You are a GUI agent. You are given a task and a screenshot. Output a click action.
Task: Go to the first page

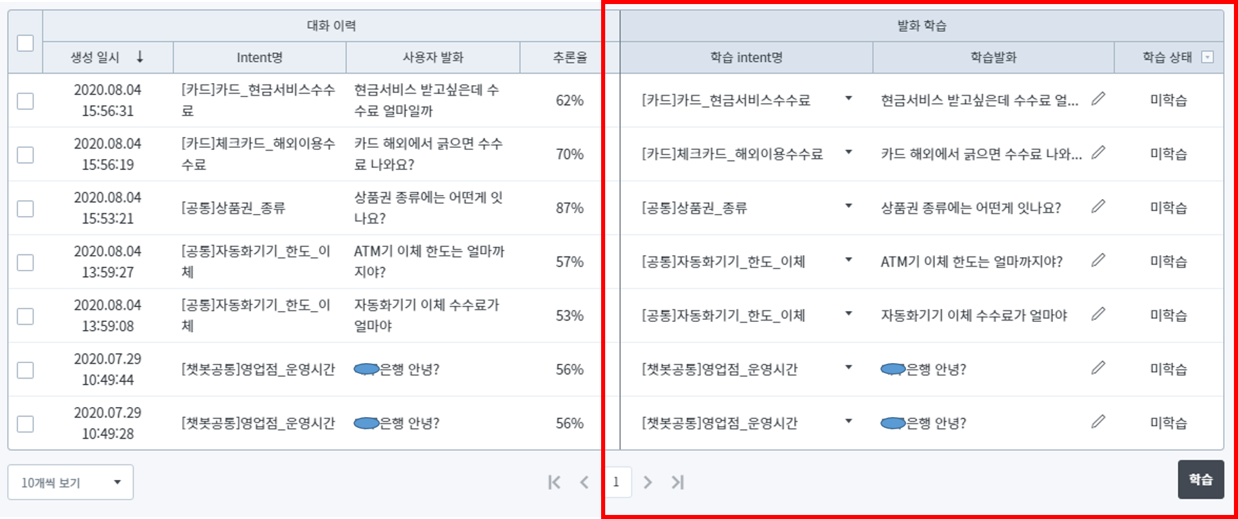point(554,482)
